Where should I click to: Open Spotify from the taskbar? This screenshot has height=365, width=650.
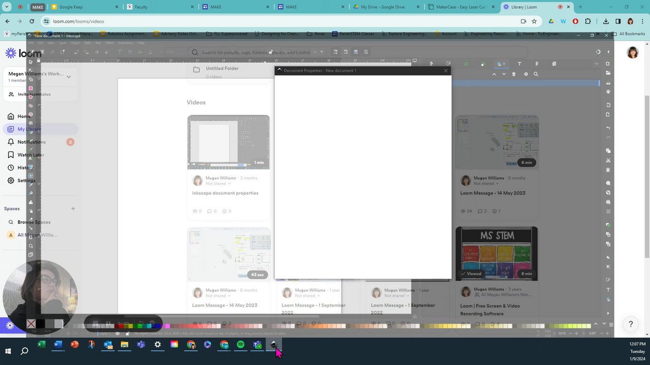(x=241, y=345)
